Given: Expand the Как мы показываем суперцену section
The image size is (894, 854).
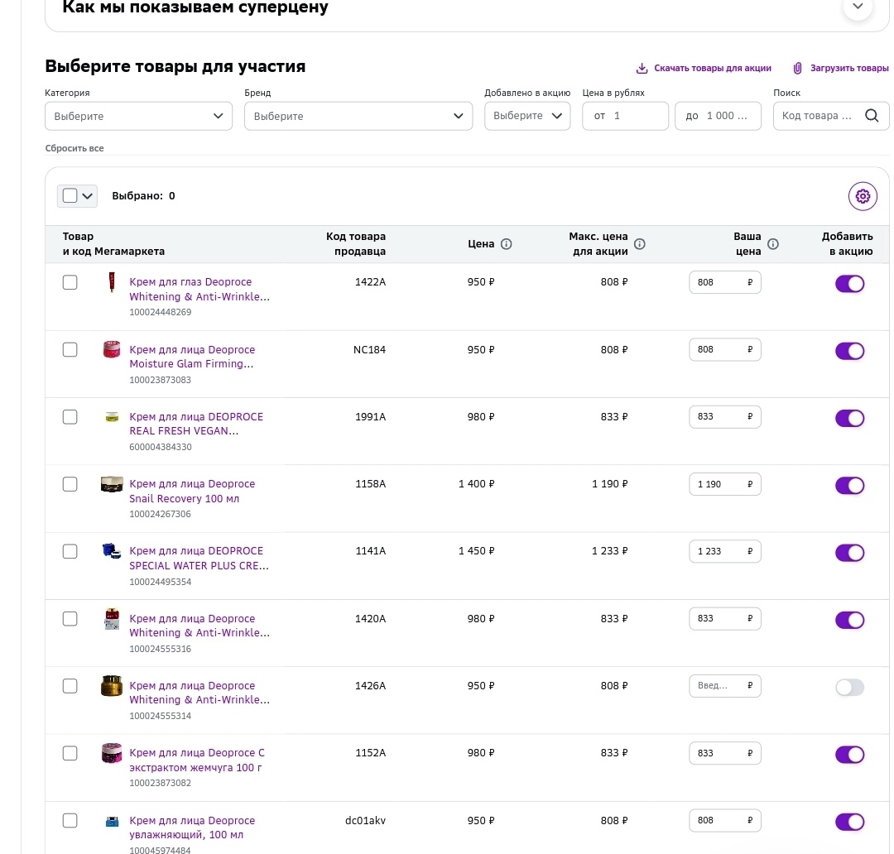Looking at the screenshot, I should tap(858, 7).
